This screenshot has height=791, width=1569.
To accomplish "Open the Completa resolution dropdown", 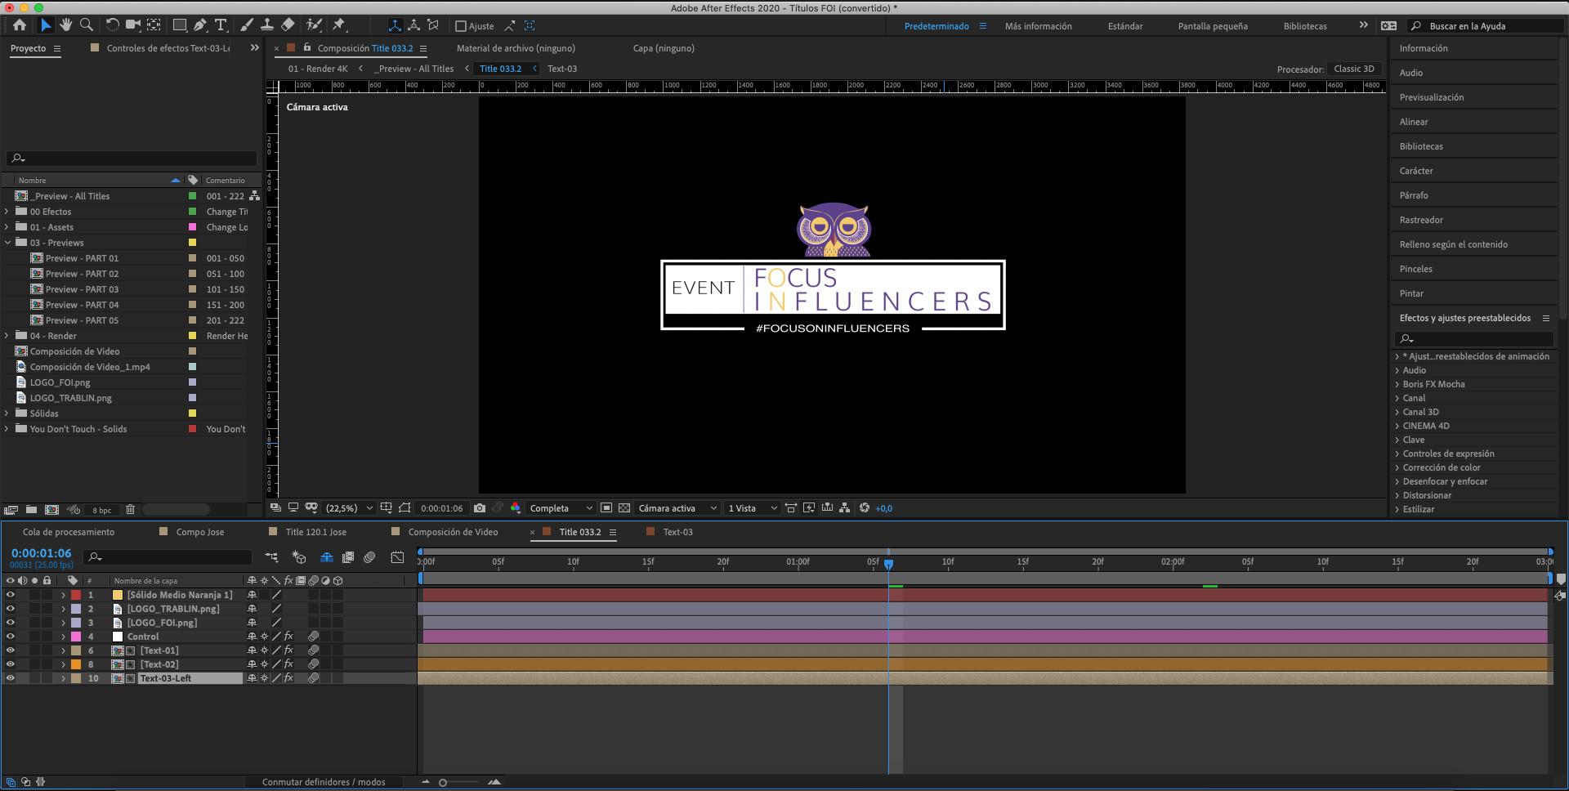I will (561, 508).
